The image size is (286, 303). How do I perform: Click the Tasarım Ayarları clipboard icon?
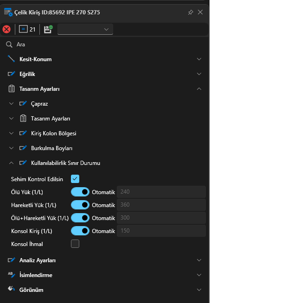(12, 89)
